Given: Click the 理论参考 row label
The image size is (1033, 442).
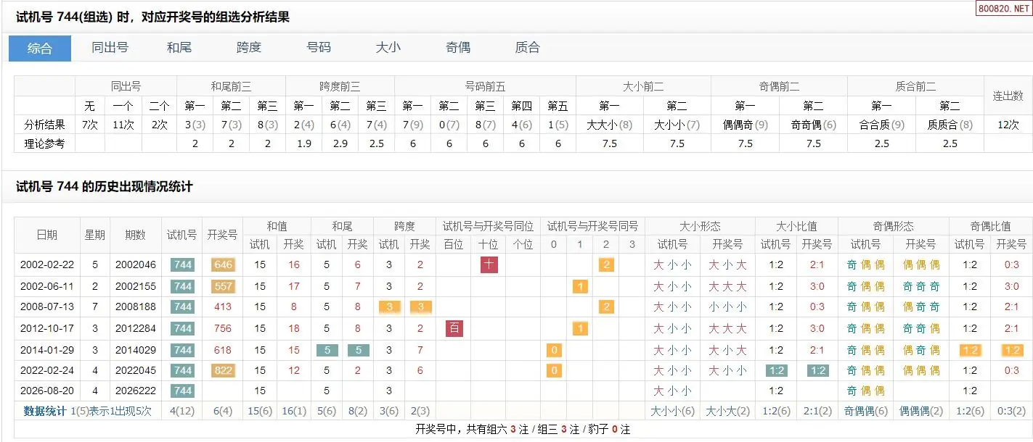Looking at the screenshot, I should tap(45, 143).
